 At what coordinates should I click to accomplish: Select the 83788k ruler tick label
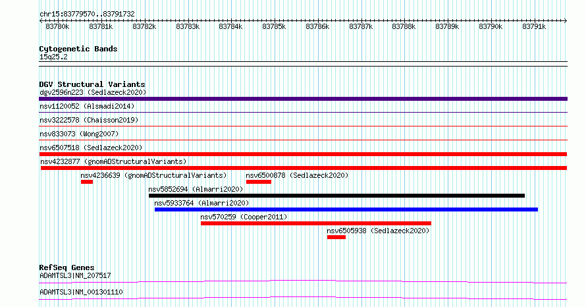[404, 26]
